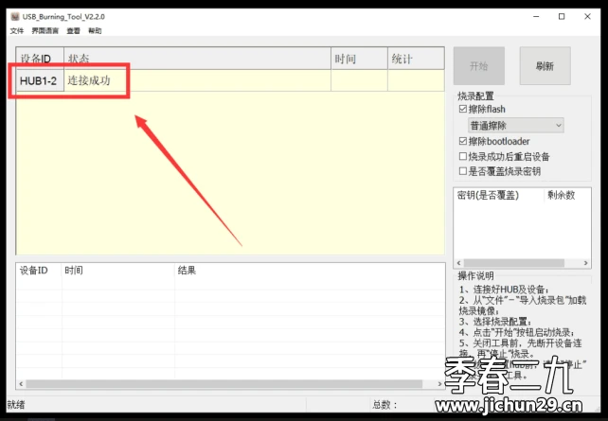Click the 时间 header in log table
Screen dimensions: 608x421
coord(117,271)
